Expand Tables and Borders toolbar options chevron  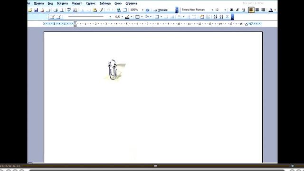pyautogui.click(x=232, y=17)
